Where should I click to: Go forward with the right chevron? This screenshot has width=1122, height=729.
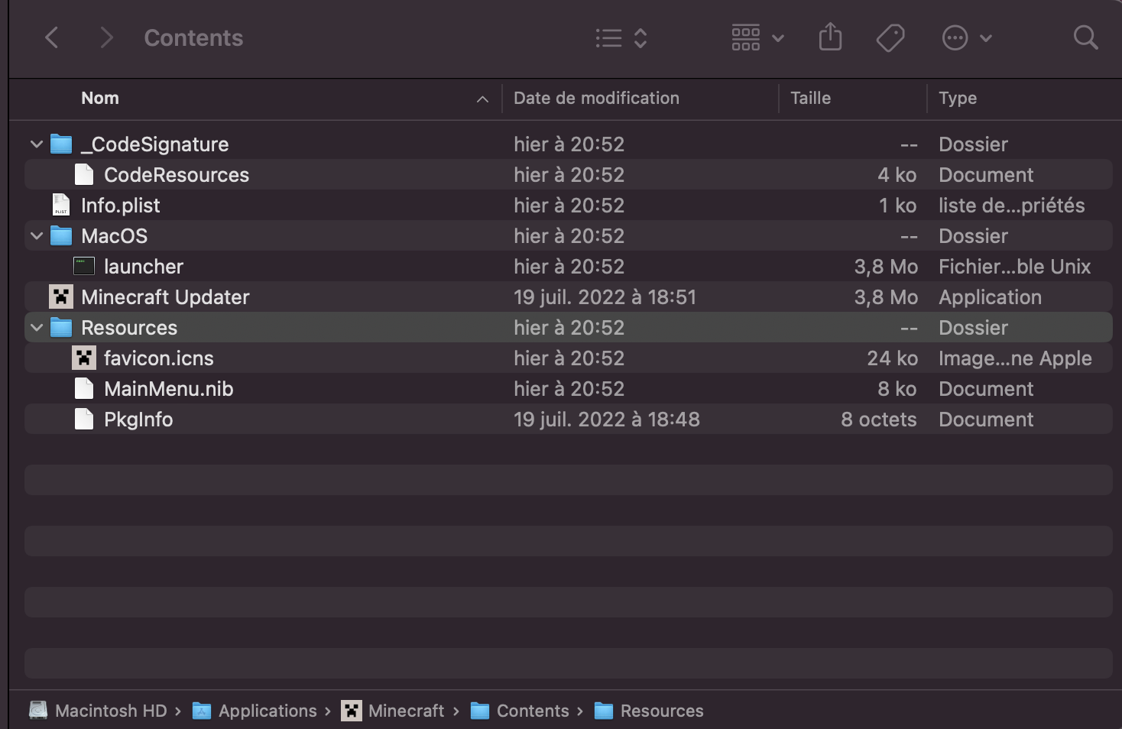106,37
